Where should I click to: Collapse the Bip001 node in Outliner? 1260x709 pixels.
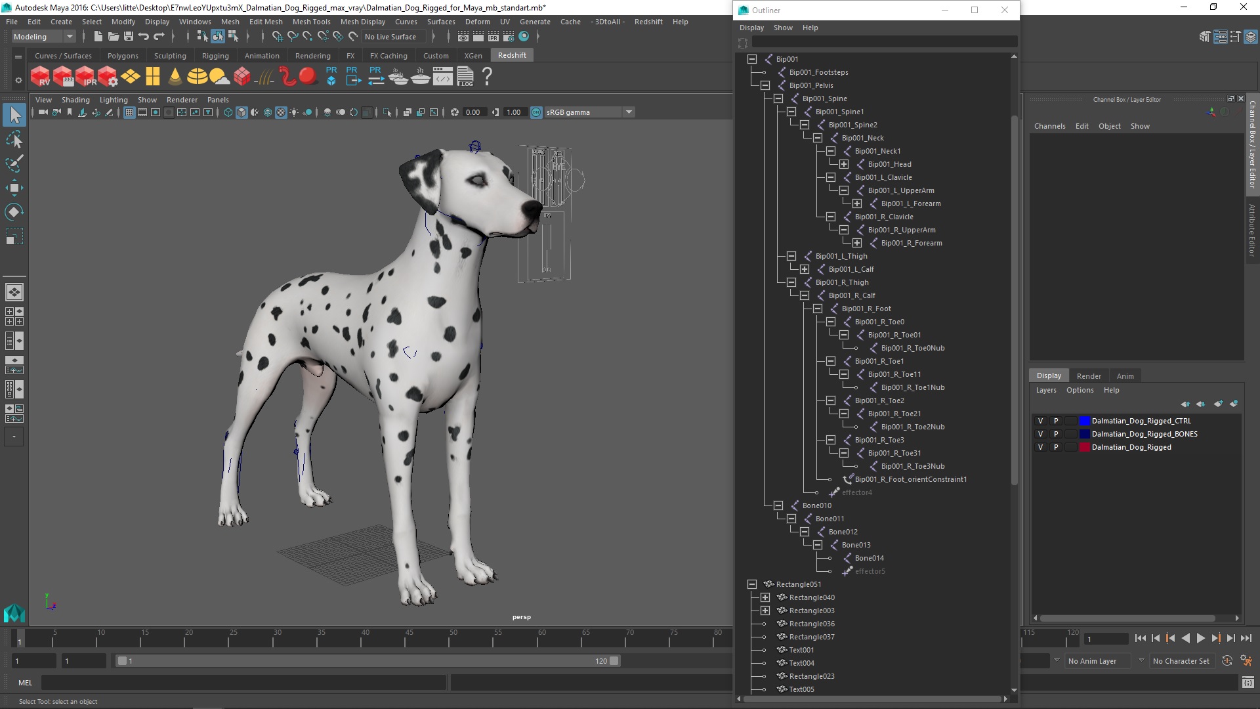tap(752, 59)
